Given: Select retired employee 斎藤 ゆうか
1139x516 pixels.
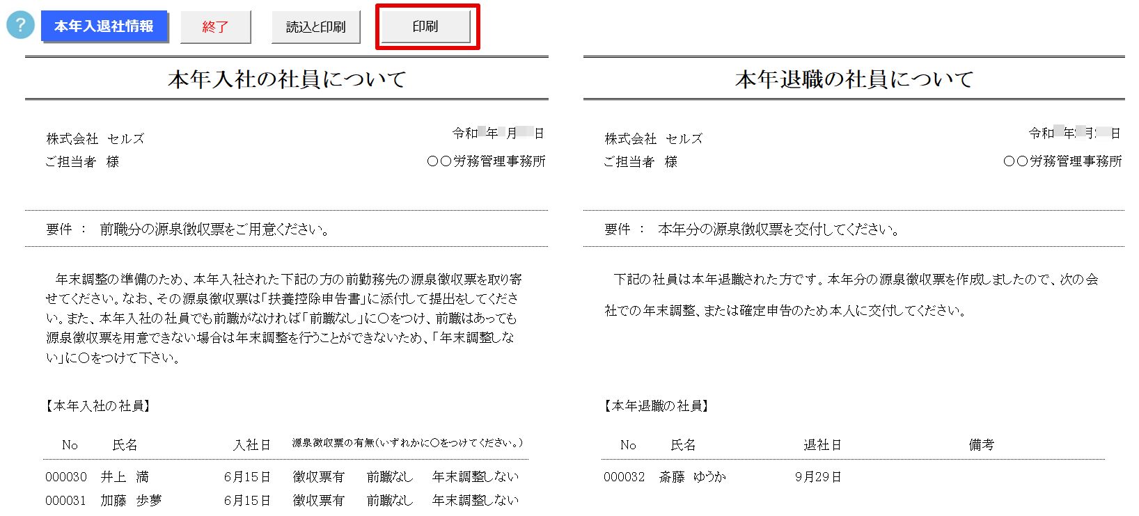Looking at the screenshot, I should pyautogui.click(x=692, y=477).
